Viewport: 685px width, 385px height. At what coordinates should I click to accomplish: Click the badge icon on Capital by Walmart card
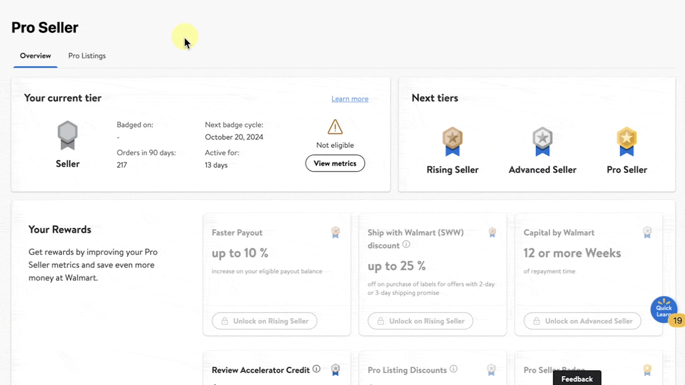(x=647, y=232)
